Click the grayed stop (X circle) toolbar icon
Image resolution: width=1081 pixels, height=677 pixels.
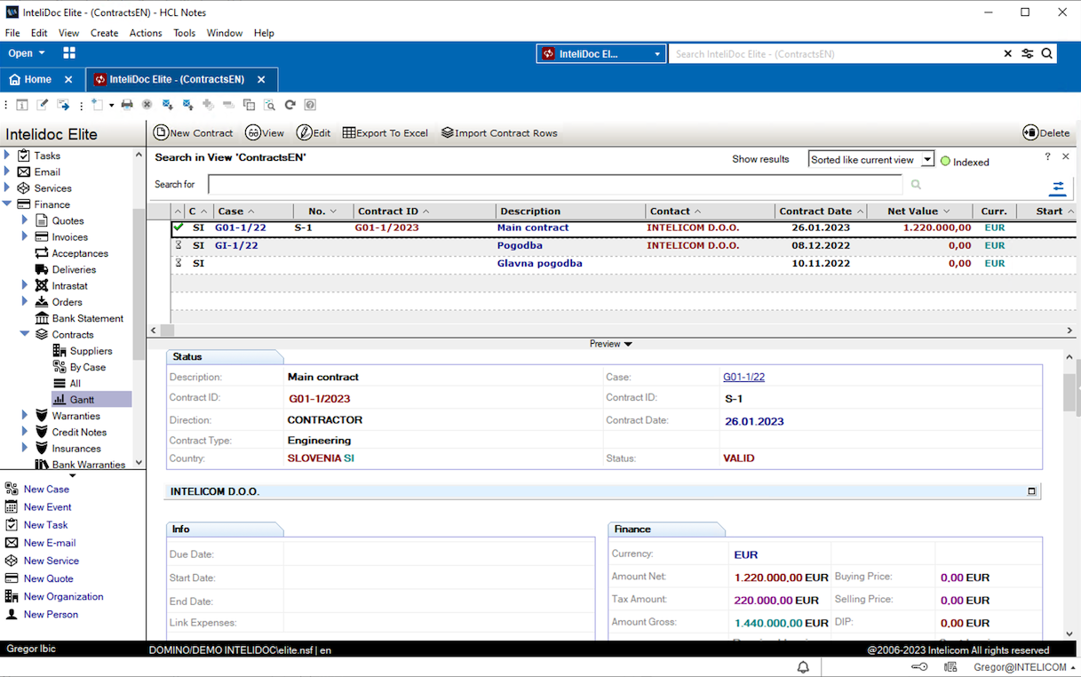click(x=147, y=105)
